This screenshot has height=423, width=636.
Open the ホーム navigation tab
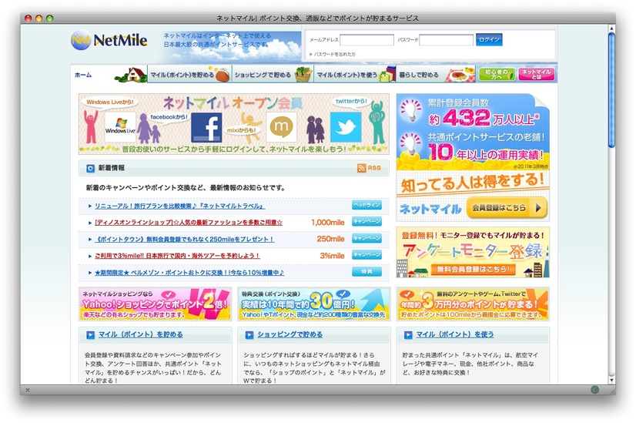109,75
